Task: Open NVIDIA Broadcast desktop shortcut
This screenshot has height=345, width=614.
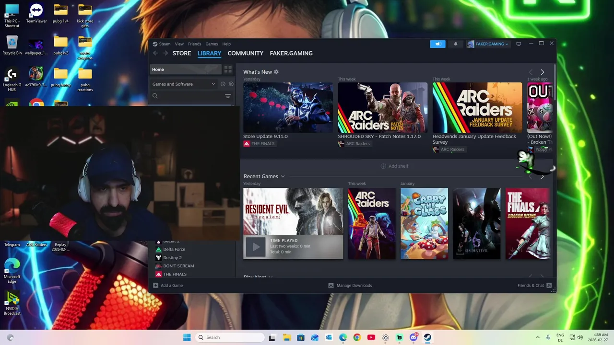Action: tap(12, 303)
